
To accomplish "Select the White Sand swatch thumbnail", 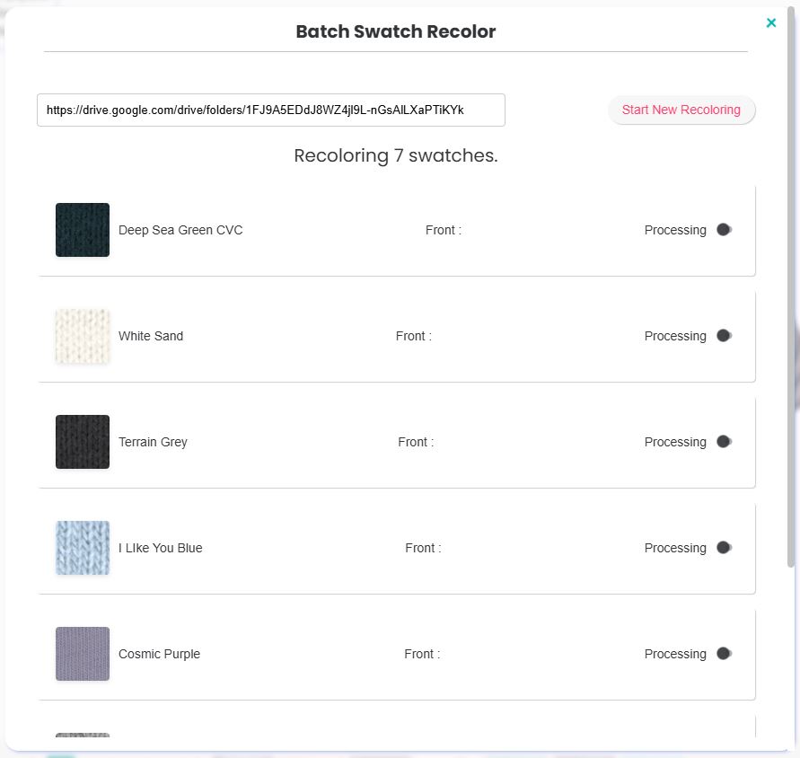I will [x=83, y=336].
